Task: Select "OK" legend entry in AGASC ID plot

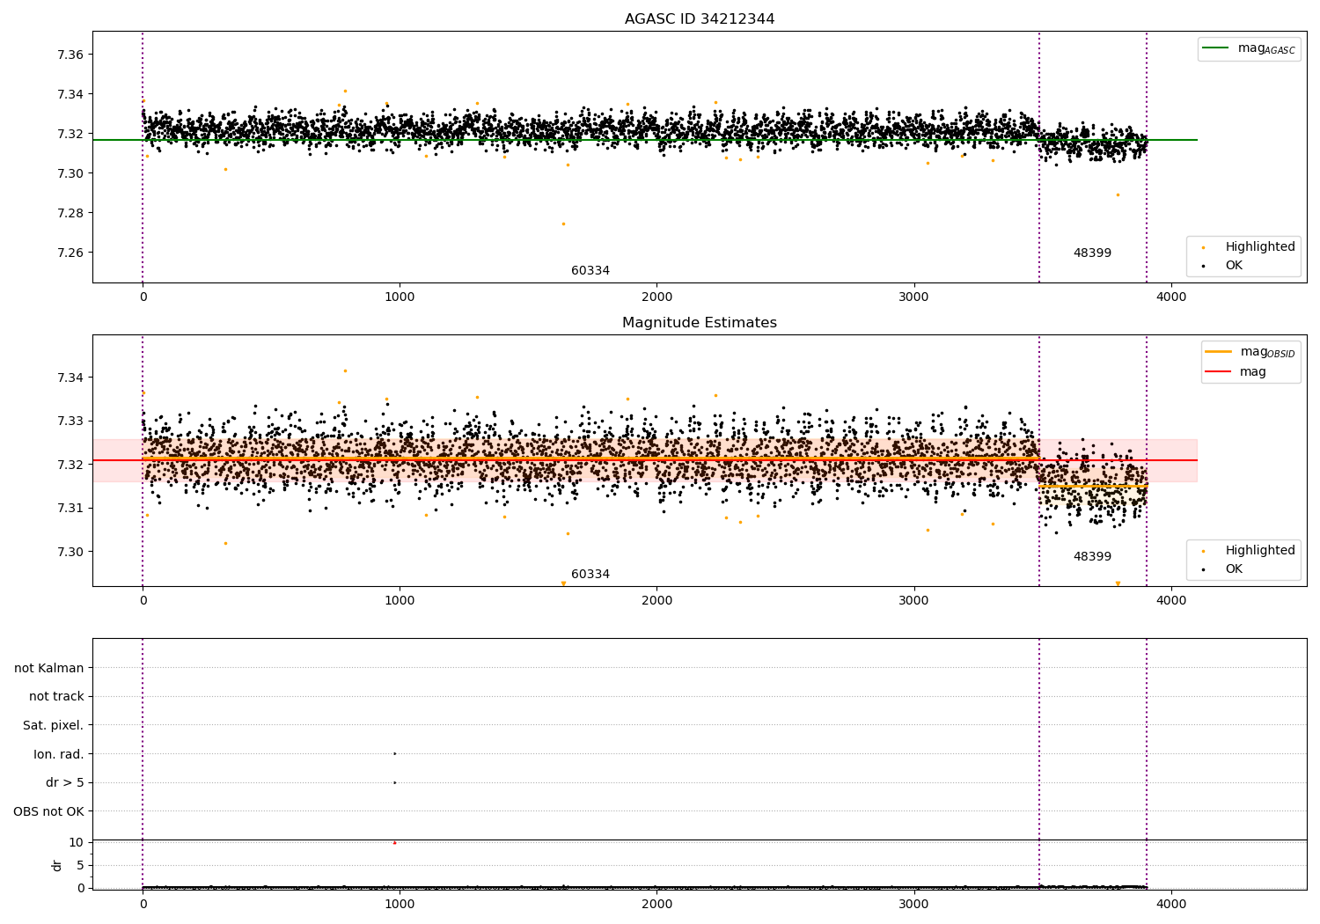Action: (x=1234, y=266)
